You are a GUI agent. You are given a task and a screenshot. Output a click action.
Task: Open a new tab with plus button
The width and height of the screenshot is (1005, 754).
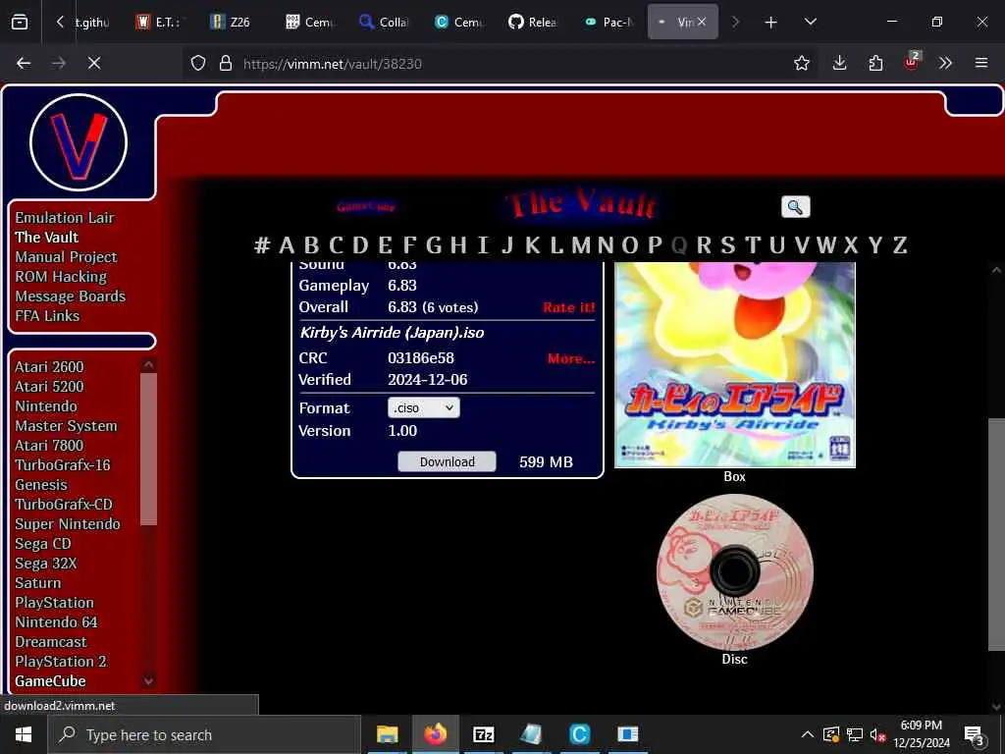click(x=770, y=22)
